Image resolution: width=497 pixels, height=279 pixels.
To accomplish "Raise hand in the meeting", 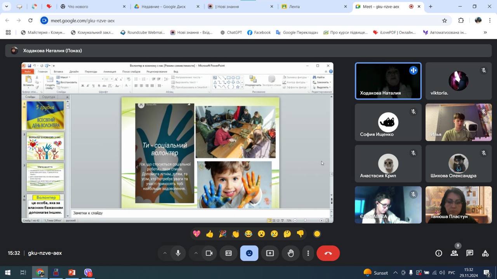I will tap(290, 253).
